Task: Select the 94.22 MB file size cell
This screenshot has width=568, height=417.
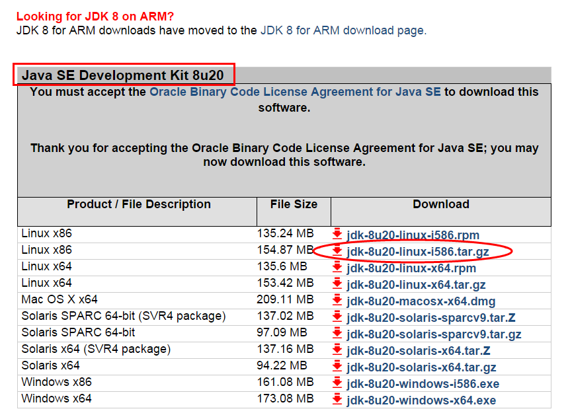Action: [x=282, y=365]
